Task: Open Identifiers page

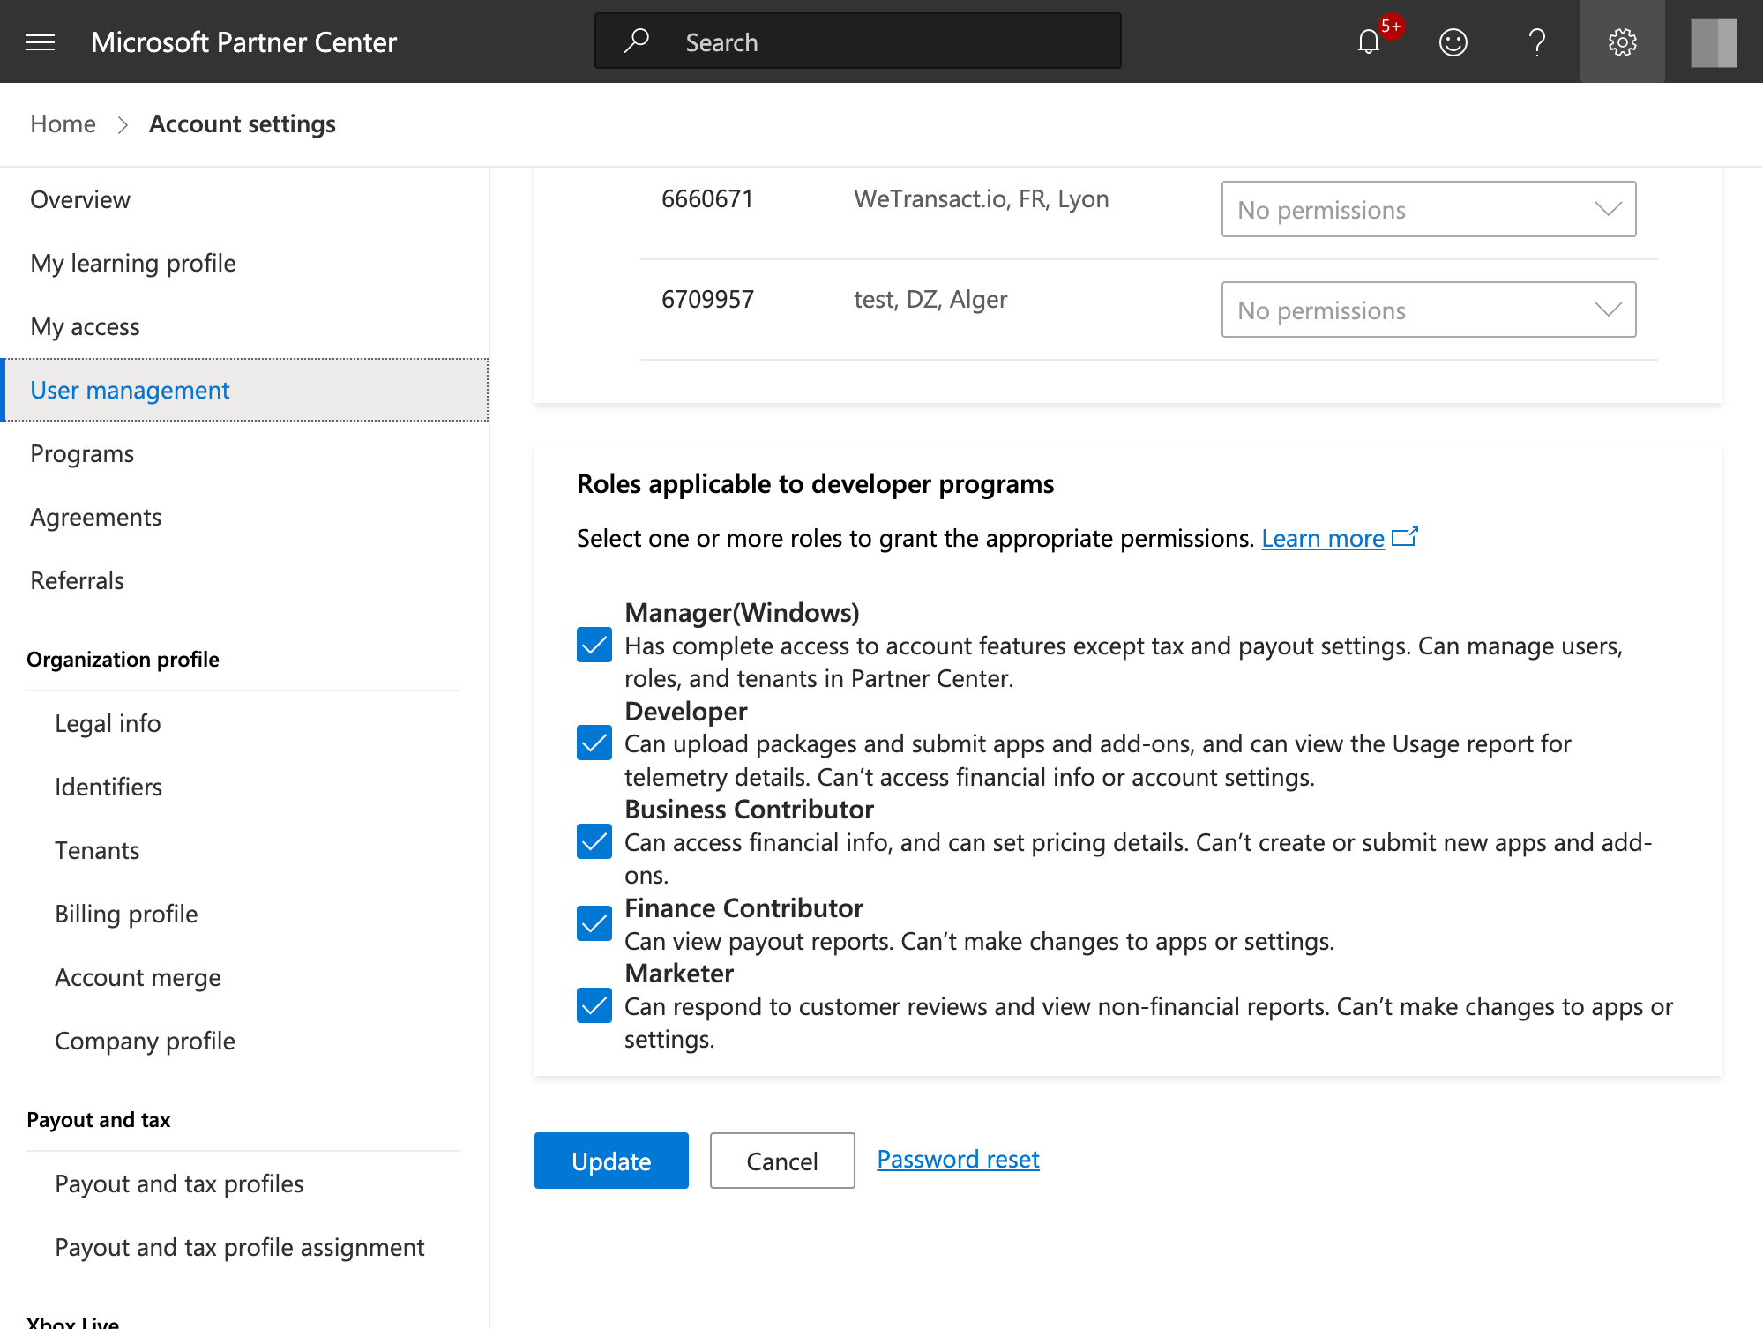Action: tap(108, 787)
